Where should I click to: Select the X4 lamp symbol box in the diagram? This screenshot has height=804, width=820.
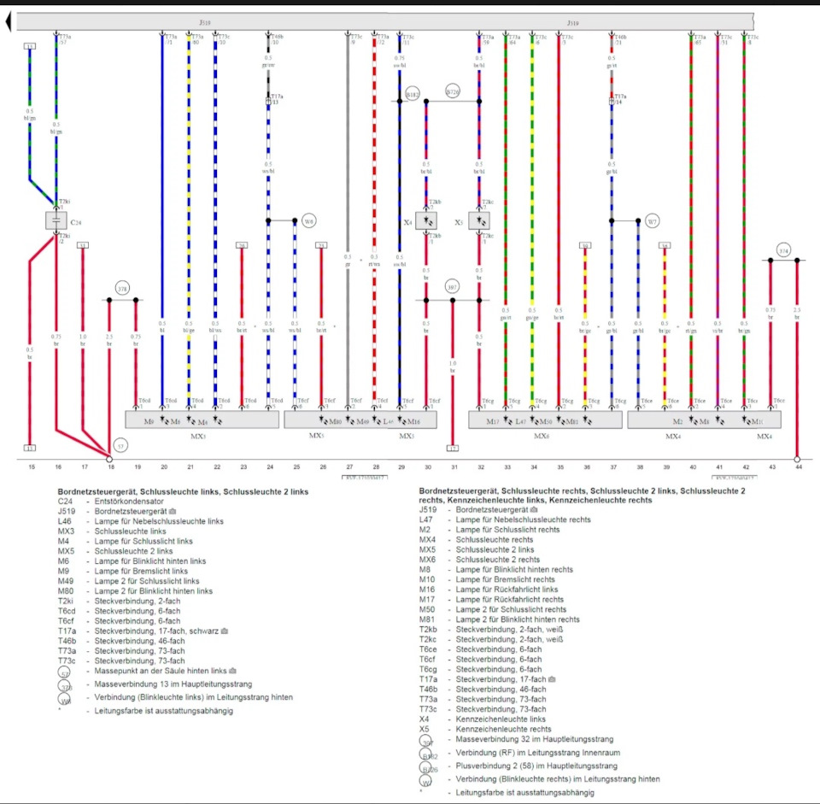(426, 220)
